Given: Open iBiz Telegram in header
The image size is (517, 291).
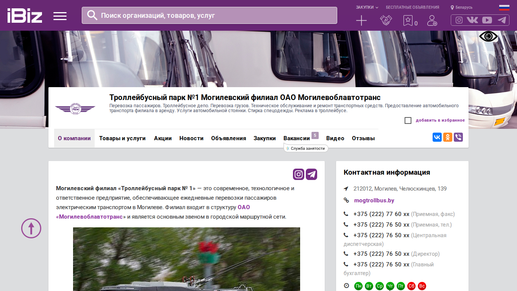Looking at the screenshot, I should tap(502, 20).
